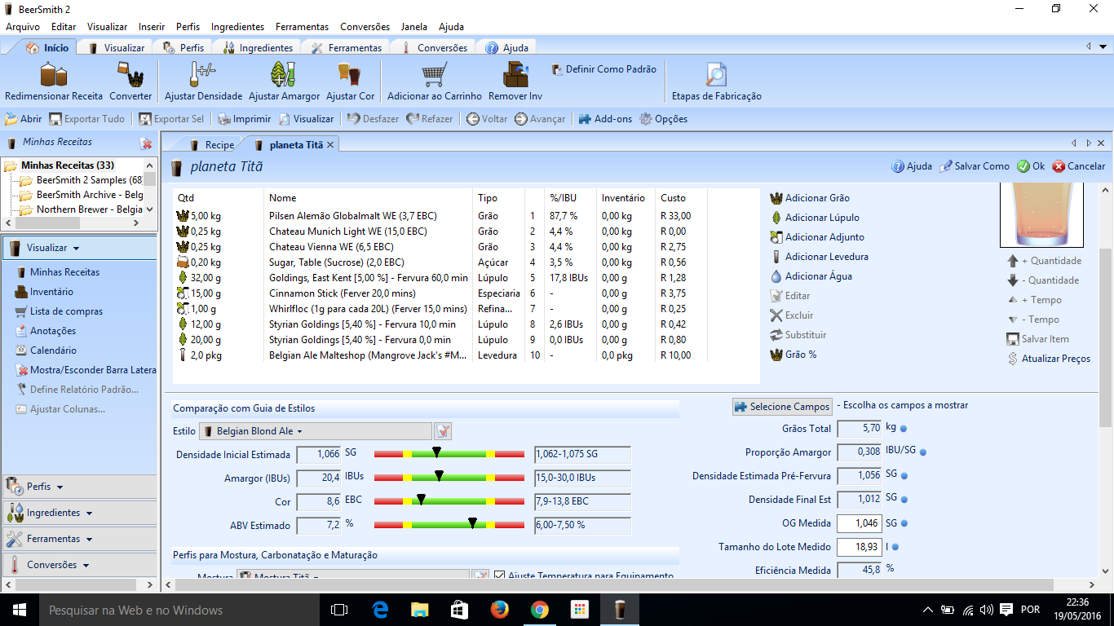1114x626 pixels.
Task: Click Substituir ingredient button
Action: pyautogui.click(x=798, y=335)
